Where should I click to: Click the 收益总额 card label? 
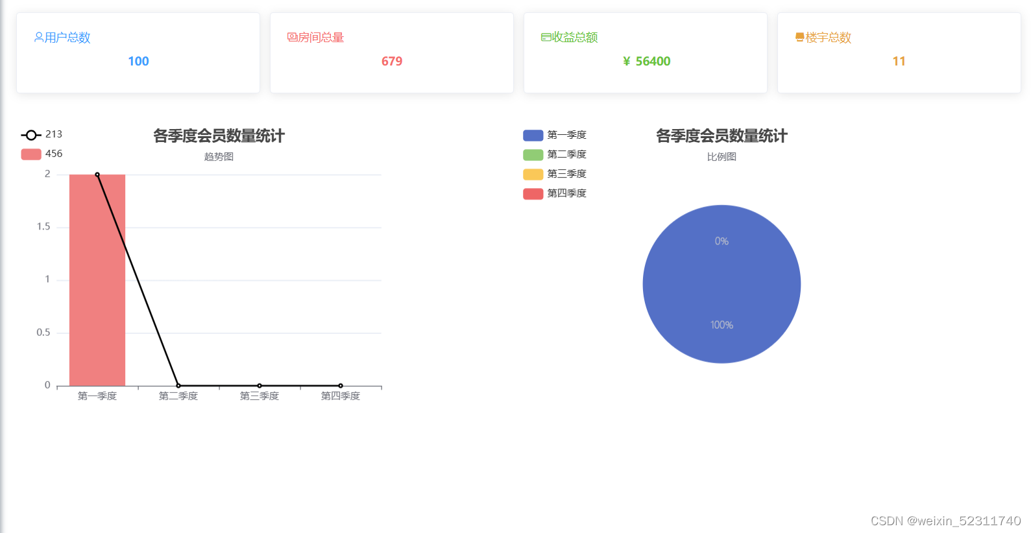pyautogui.click(x=575, y=38)
